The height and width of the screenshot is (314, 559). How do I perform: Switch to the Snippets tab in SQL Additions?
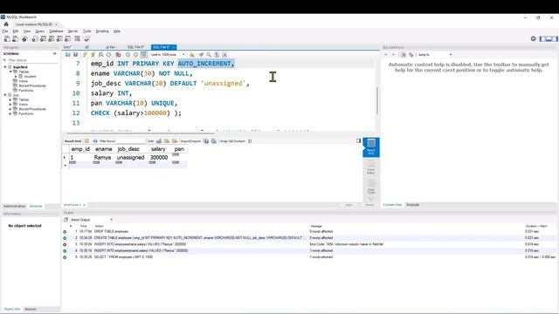413,205
